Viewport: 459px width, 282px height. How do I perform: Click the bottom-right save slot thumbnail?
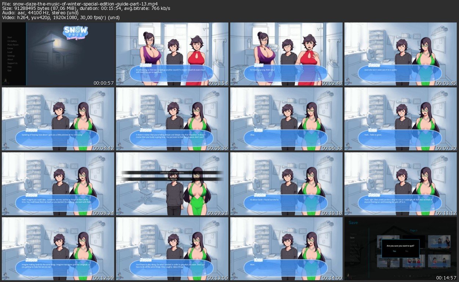439,260
